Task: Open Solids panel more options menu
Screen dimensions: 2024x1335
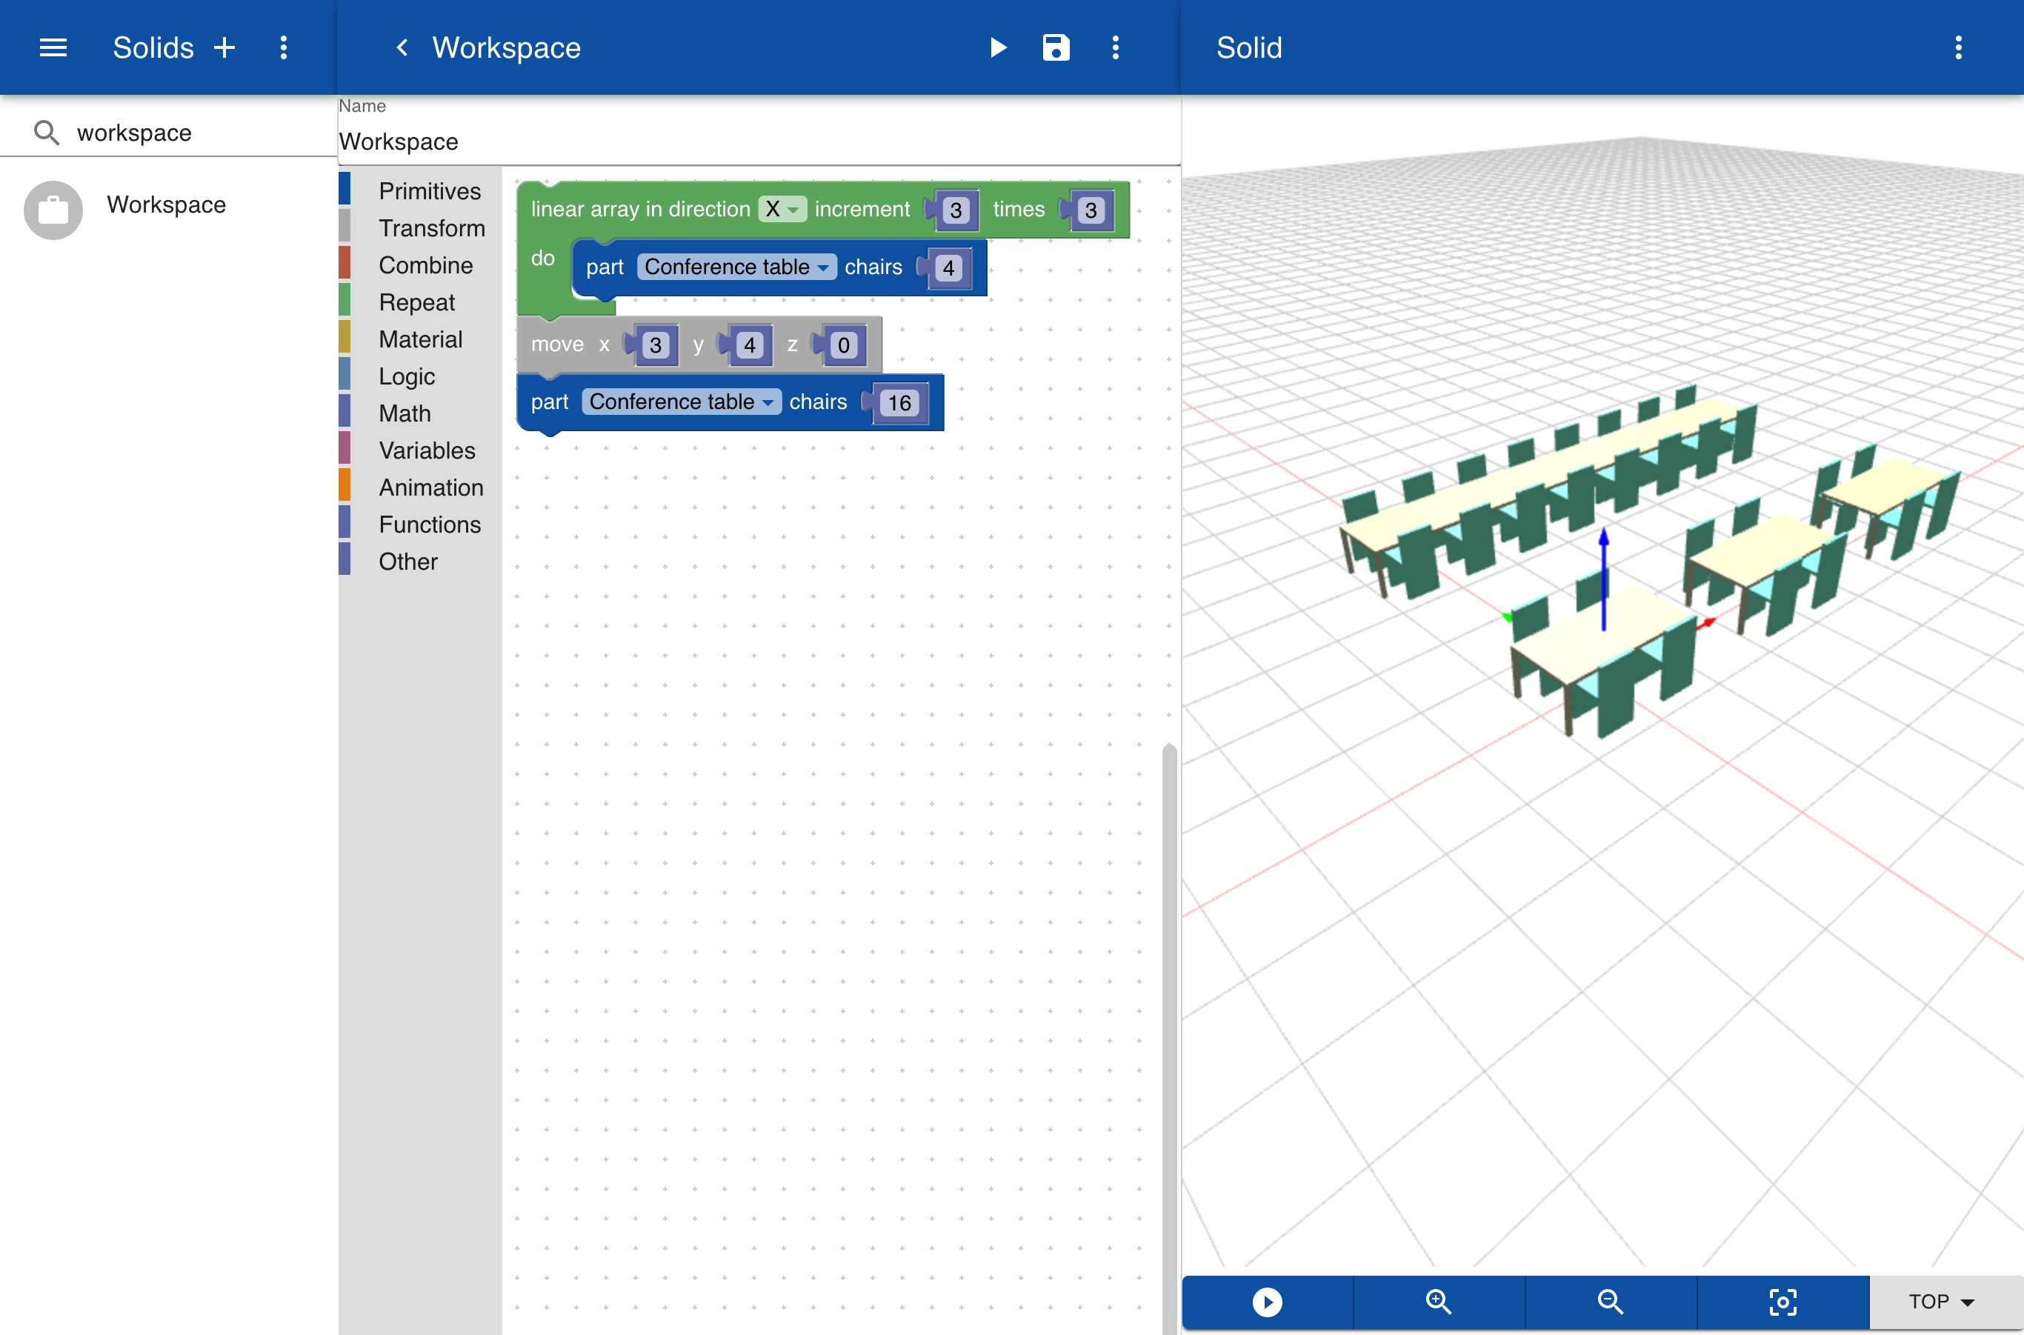Action: point(284,47)
